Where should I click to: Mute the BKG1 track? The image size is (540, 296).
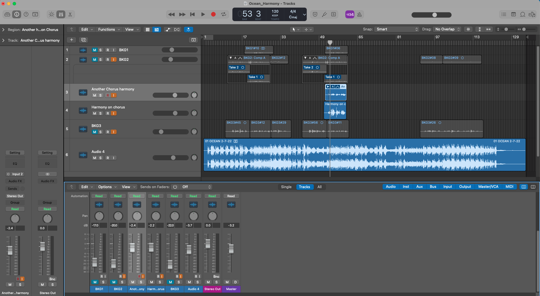tap(94, 50)
